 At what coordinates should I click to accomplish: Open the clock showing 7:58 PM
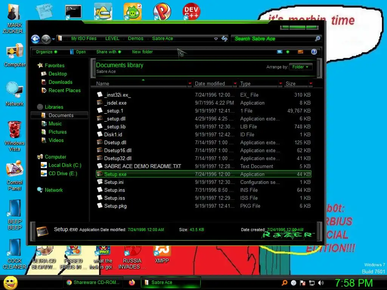tap(353, 283)
